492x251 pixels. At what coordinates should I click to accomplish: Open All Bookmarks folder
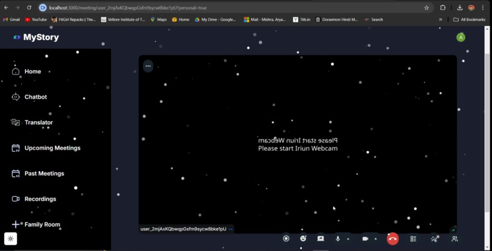pyautogui.click(x=469, y=19)
